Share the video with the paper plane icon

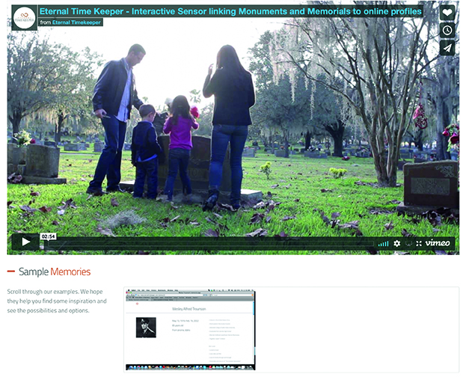(447, 48)
